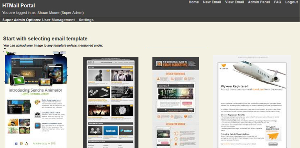Open the New Email page
This screenshot has height=148, width=300.
pyautogui.click(x=212, y=2)
